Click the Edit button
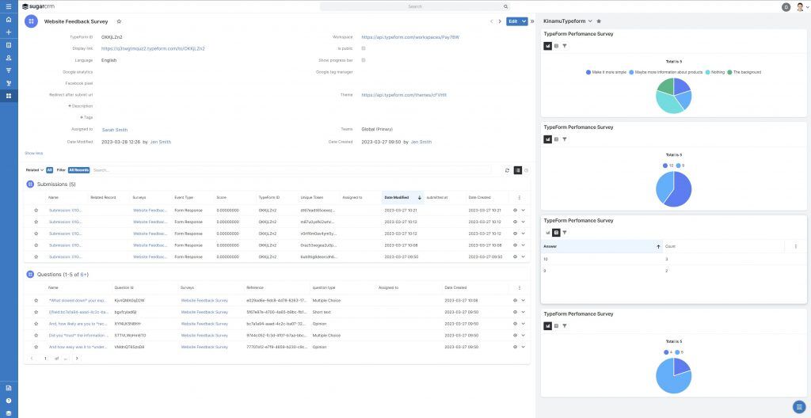The image size is (811, 418). (x=513, y=21)
